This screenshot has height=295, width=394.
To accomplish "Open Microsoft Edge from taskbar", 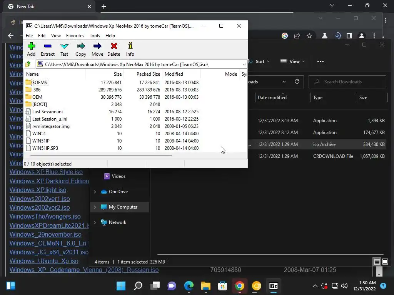I will tap(189, 286).
